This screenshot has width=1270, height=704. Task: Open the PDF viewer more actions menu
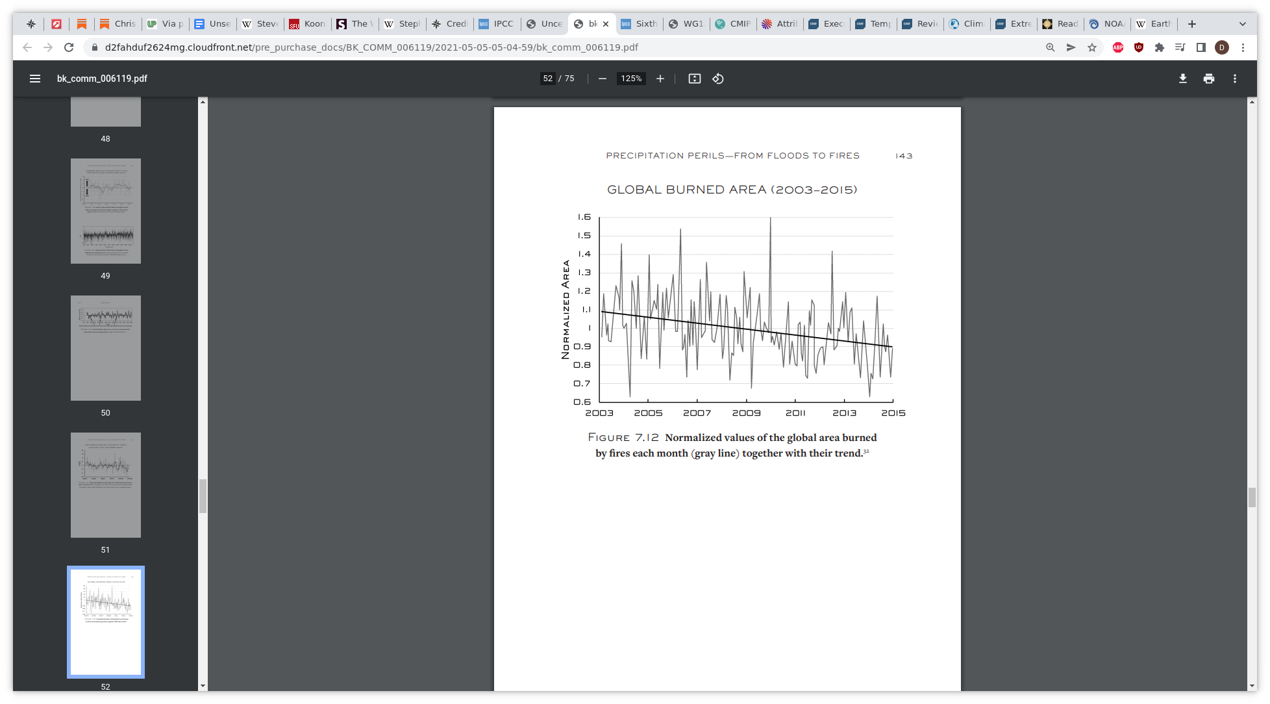1235,79
